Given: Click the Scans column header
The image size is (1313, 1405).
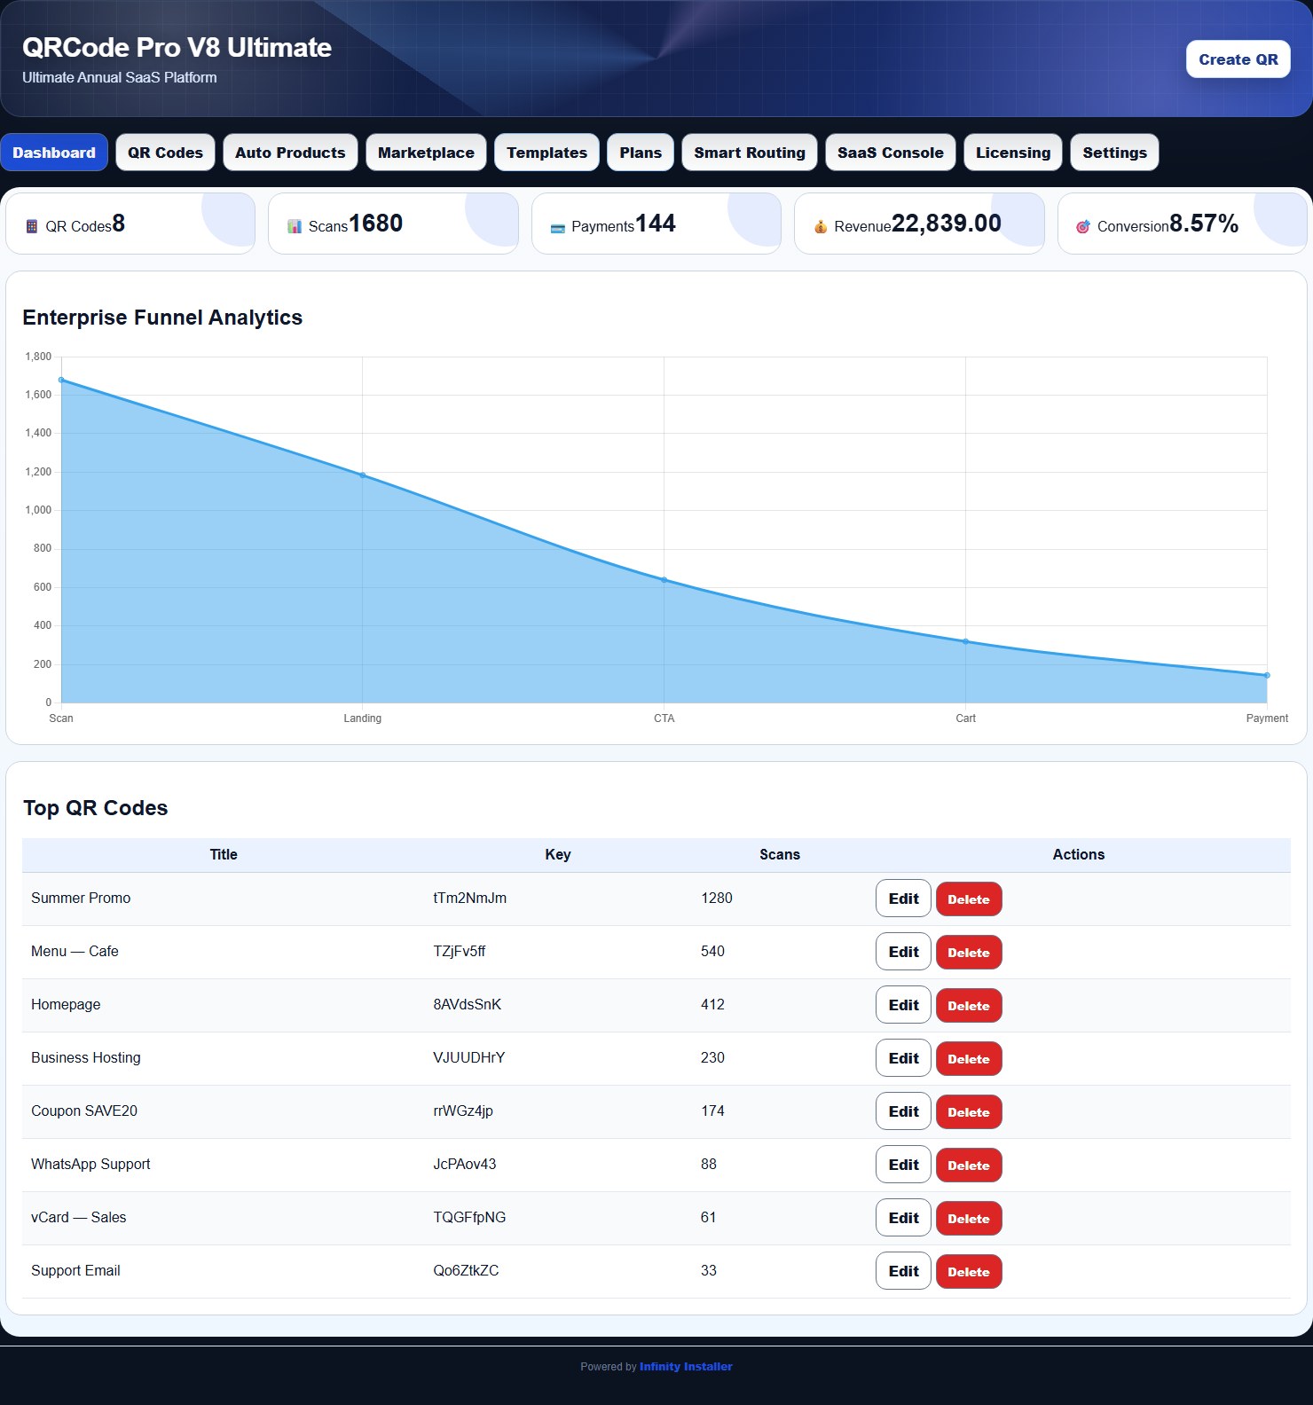Looking at the screenshot, I should click(780, 855).
